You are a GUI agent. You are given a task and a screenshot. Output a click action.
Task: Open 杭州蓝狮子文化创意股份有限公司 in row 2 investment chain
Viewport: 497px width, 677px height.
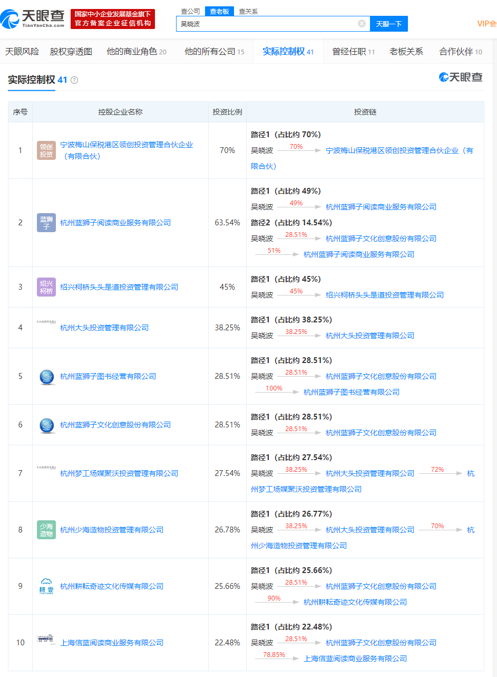tap(381, 239)
